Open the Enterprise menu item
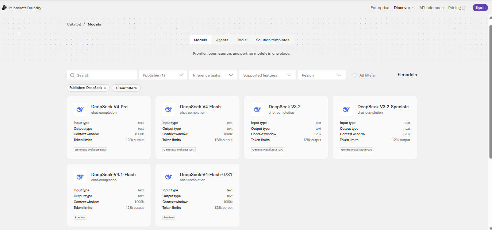 pyautogui.click(x=380, y=8)
